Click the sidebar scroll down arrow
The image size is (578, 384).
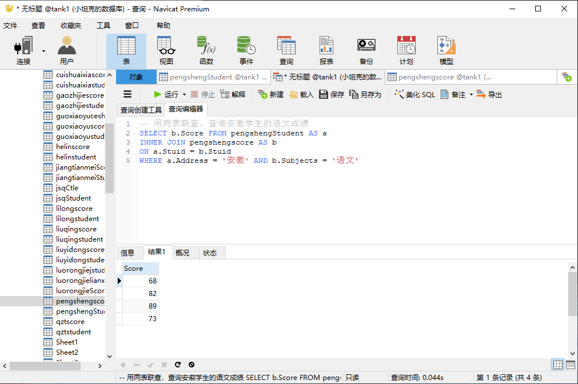click(109, 357)
